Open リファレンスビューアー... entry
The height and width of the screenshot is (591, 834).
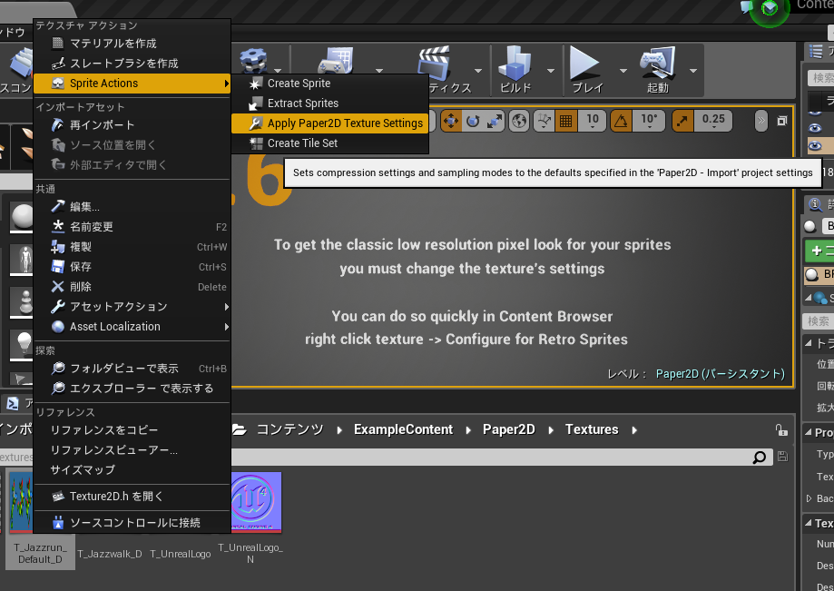[x=132, y=450]
